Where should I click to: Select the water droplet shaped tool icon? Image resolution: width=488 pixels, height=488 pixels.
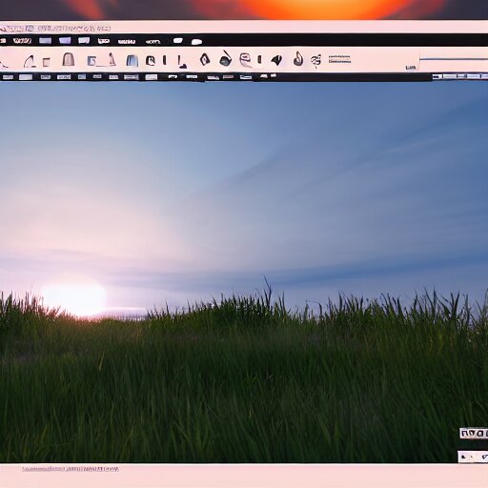(297, 59)
